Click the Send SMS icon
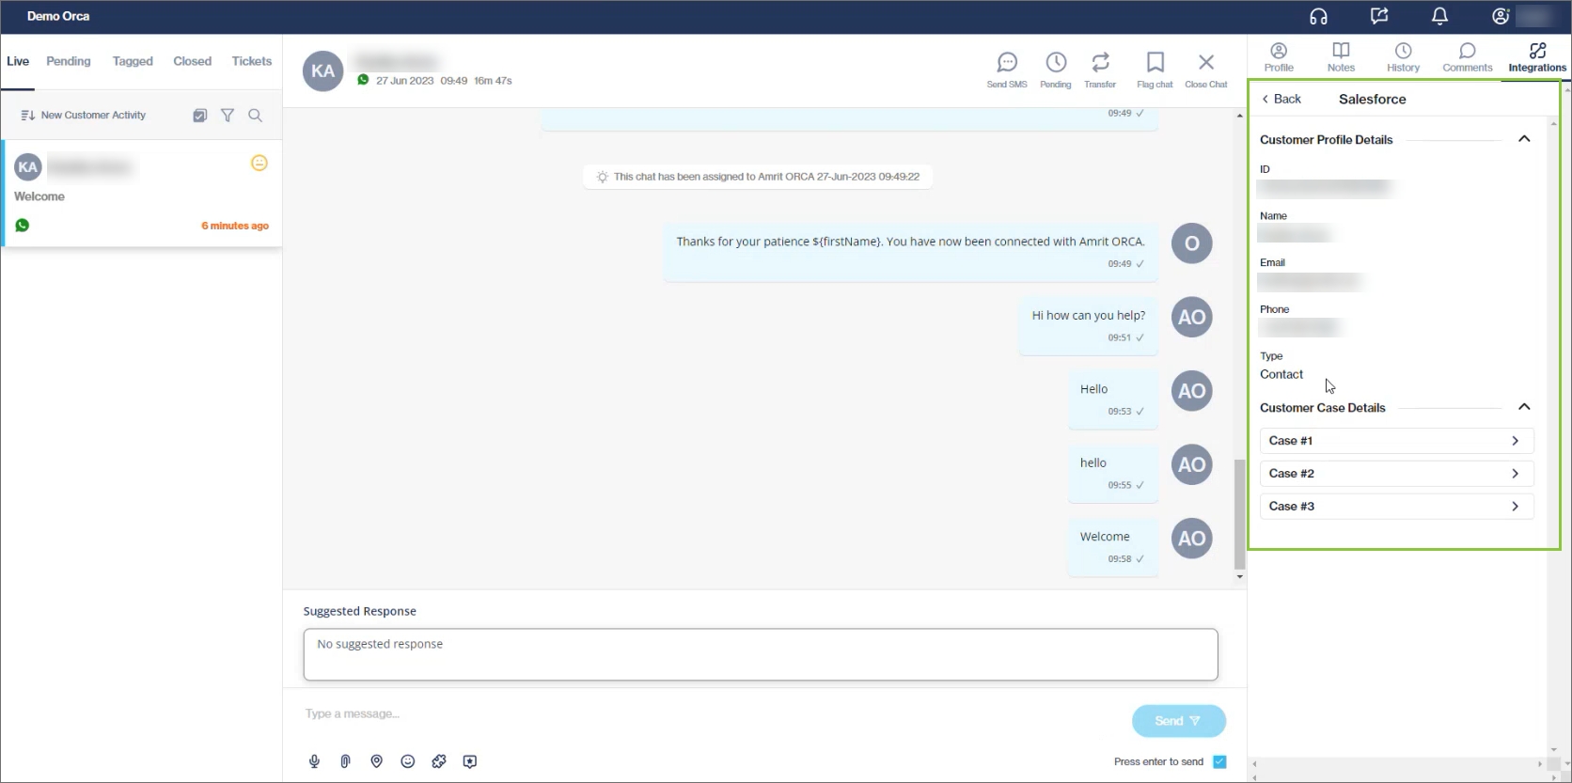This screenshot has height=783, width=1572. pyautogui.click(x=1006, y=63)
